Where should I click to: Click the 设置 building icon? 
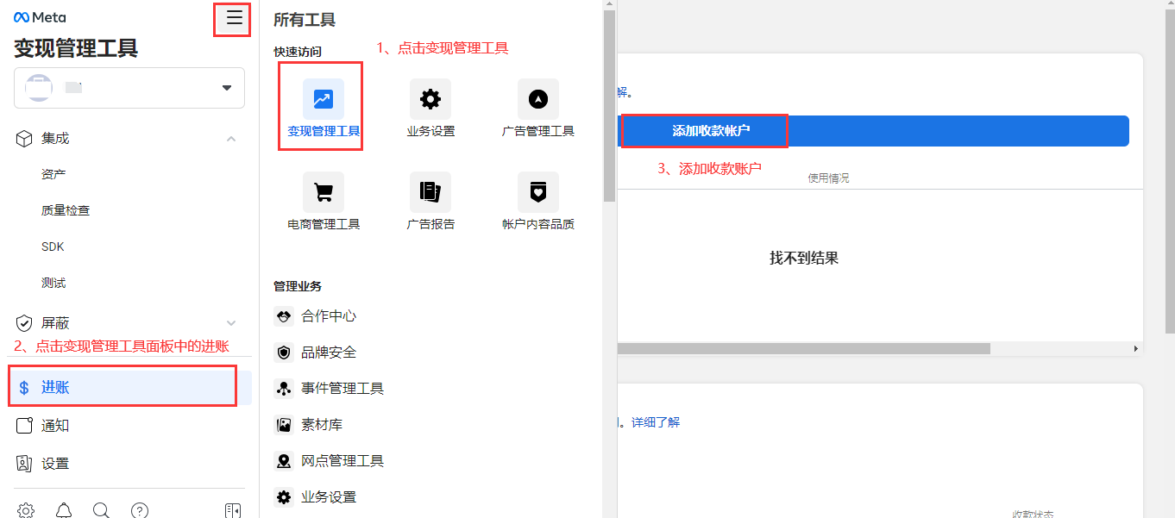pyautogui.click(x=25, y=463)
